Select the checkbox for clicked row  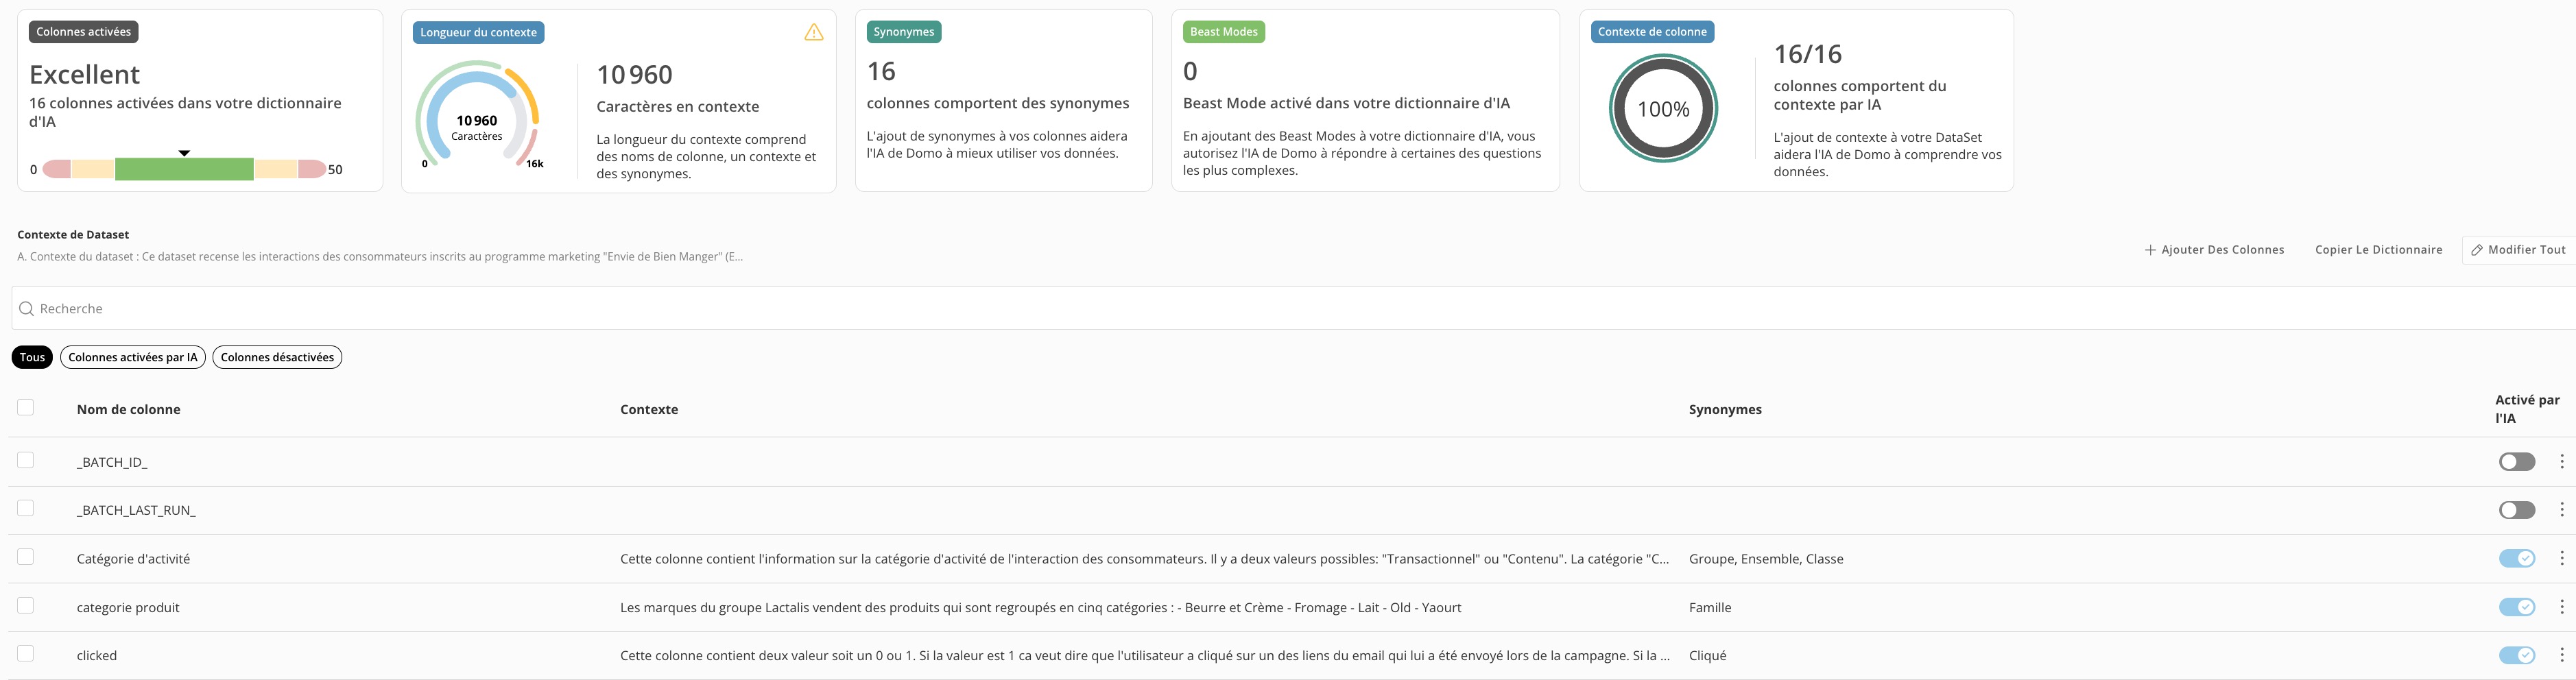tap(26, 653)
